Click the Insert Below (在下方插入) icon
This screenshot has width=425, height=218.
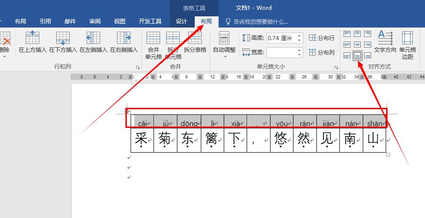(63, 38)
